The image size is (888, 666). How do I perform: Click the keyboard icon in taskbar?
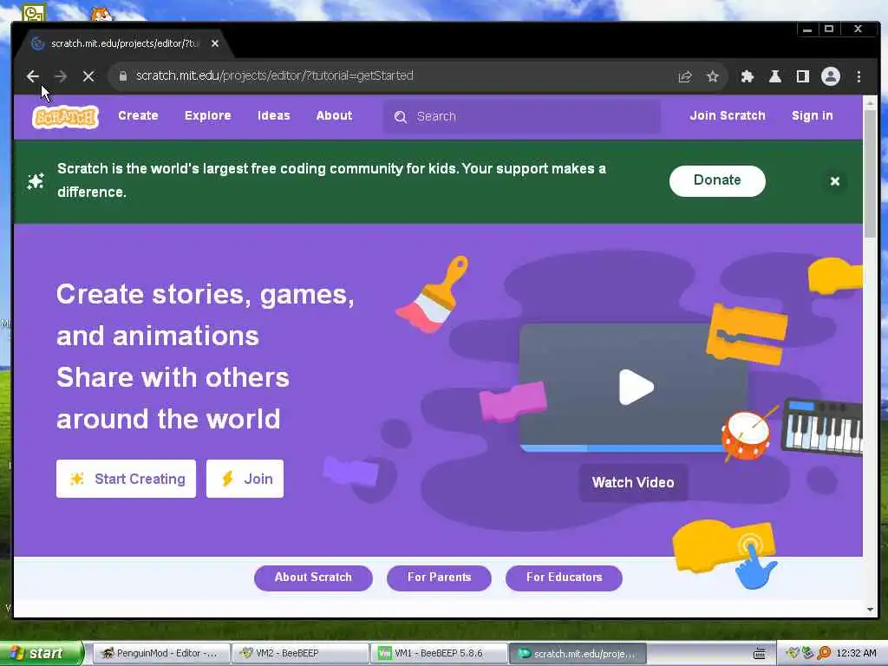point(760,654)
